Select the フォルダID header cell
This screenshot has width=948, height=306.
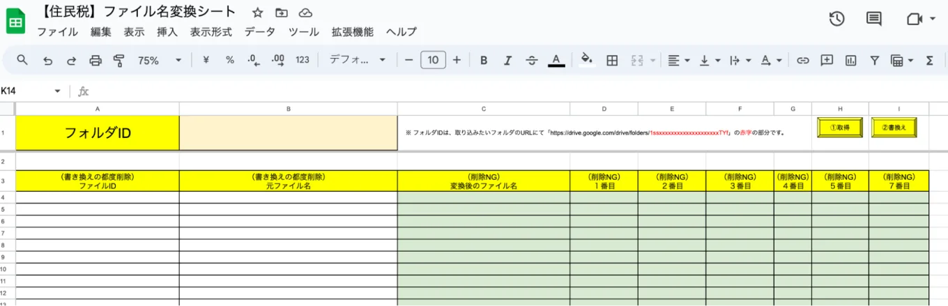[98, 132]
